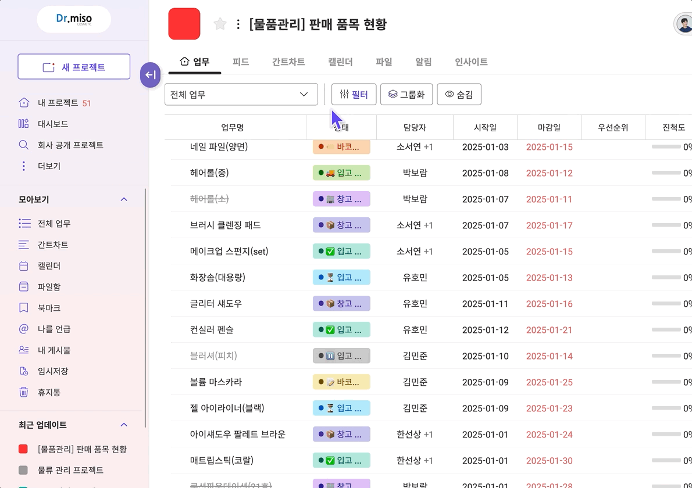Open 나를 언급 mentions item
The height and width of the screenshot is (488, 692).
tap(54, 329)
